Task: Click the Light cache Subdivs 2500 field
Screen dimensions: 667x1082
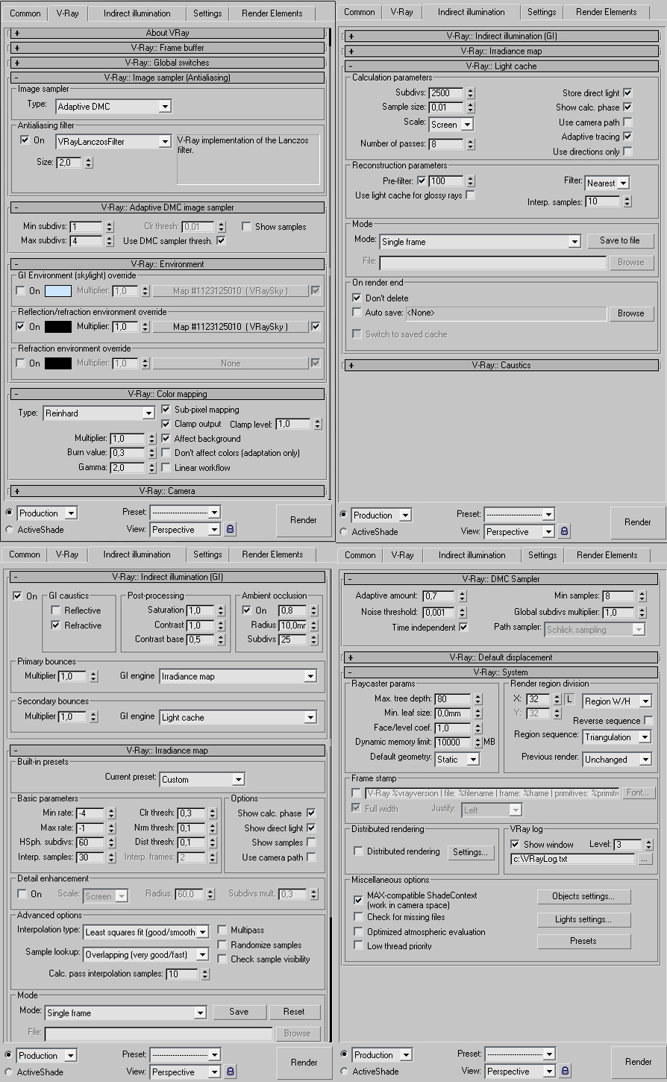Action: click(446, 93)
